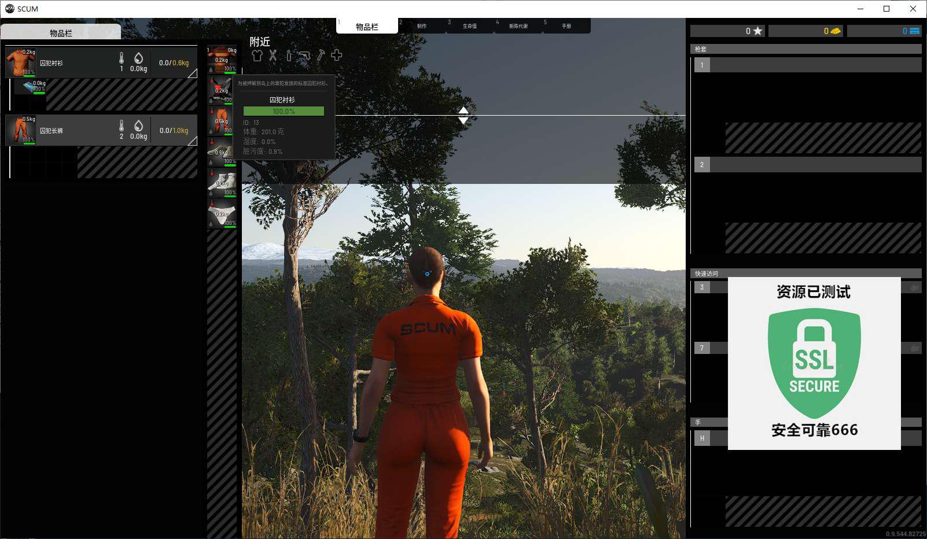This screenshot has height=539, width=927.
Task: Maximize the SCUM window
Action: 886,9
